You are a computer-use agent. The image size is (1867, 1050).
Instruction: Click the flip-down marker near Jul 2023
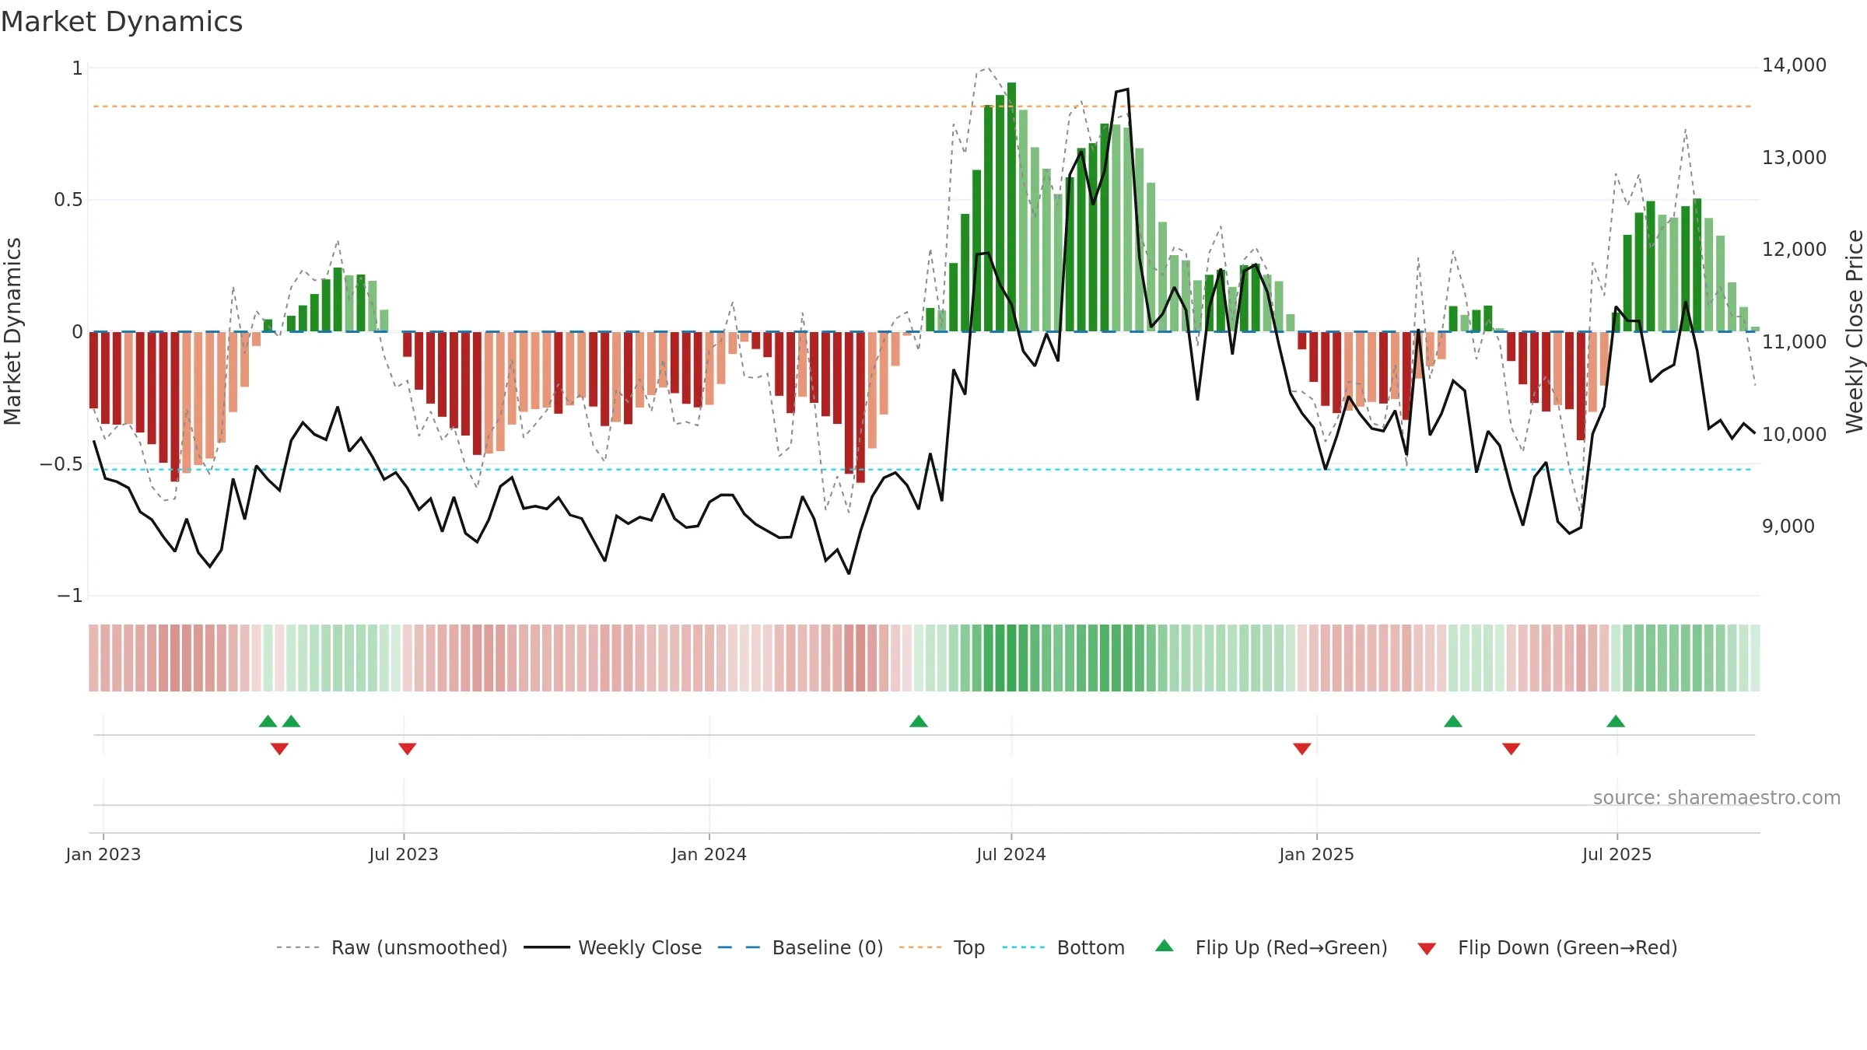(x=408, y=749)
